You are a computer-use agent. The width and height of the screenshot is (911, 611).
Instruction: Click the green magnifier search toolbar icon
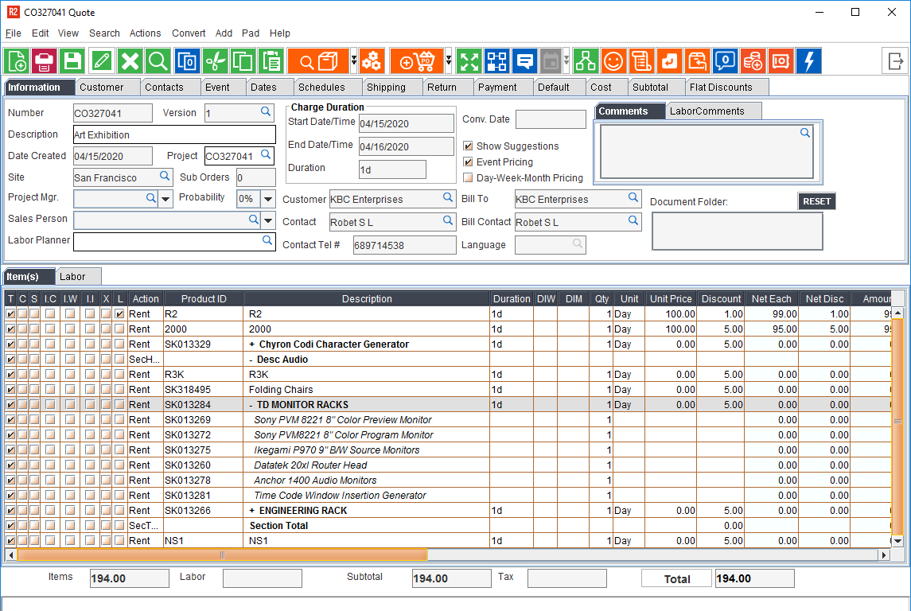tap(158, 61)
